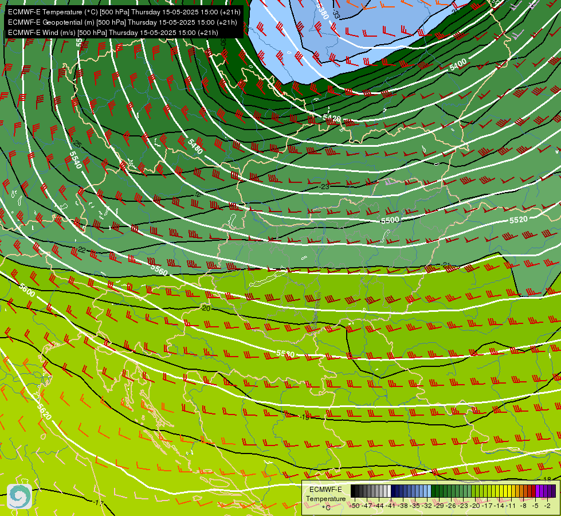The width and height of the screenshot is (561, 516).
Task: Click the 5540 geopotential contour label
Action: coord(76,160)
